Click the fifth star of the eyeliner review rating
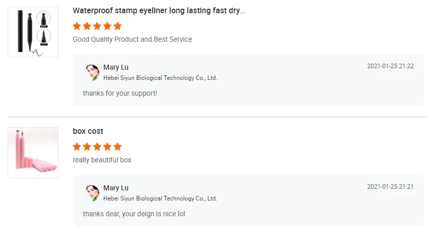Image resolution: width=428 pixels, height=230 pixels. tap(118, 26)
